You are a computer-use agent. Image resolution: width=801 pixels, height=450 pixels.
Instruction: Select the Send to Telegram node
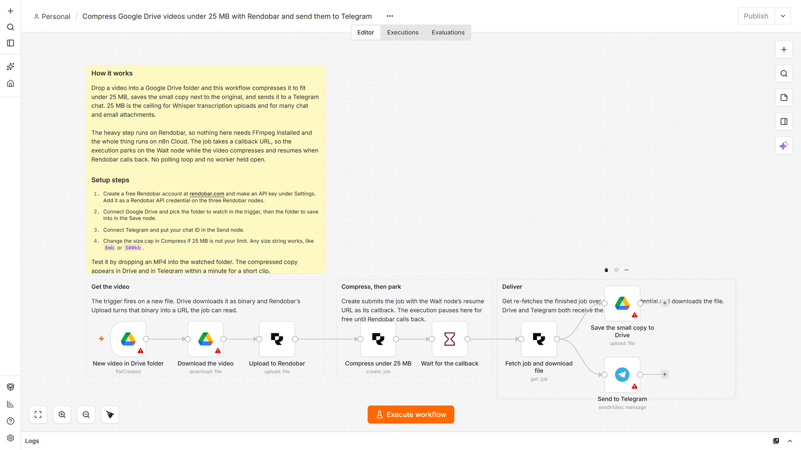622,374
